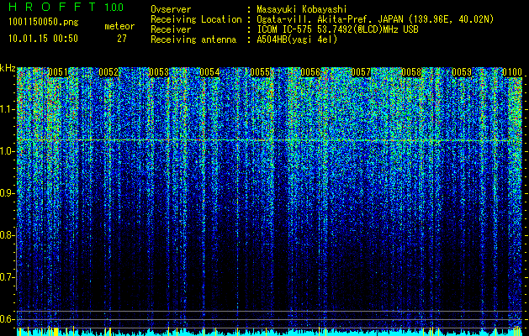Viewport: 529px width, 336px height.
Task: Click the ICOM IC-575 receiver value
Action: (337, 29)
